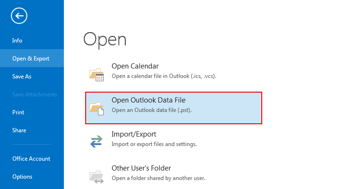Go to the Print page

click(18, 112)
